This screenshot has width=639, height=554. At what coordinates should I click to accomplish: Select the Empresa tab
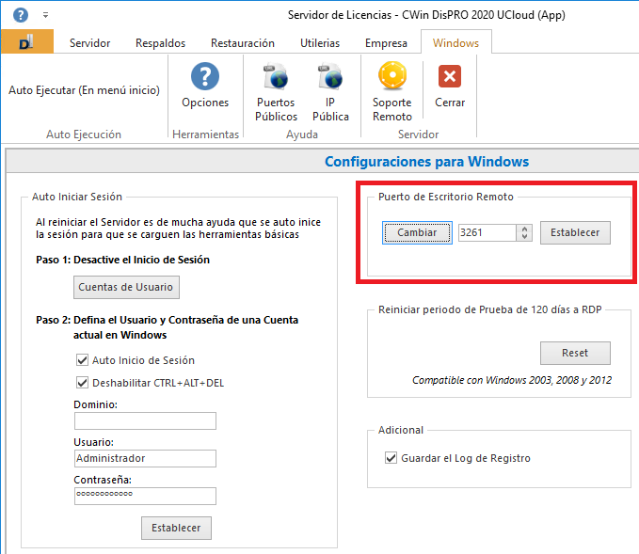[x=386, y=43]
